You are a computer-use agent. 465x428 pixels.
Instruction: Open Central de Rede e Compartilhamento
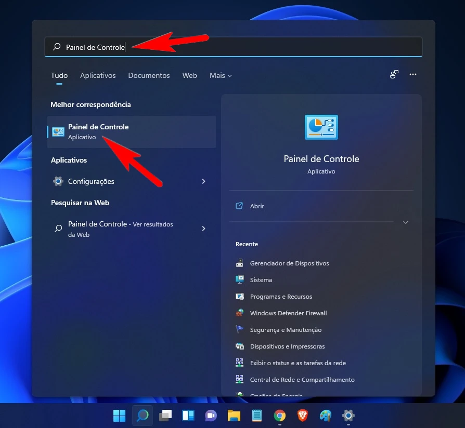point(302,379)
